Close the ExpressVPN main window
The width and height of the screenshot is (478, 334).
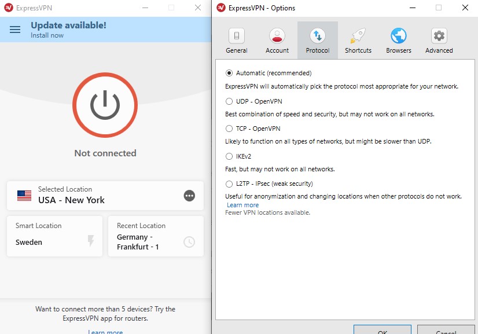[198, 8]
